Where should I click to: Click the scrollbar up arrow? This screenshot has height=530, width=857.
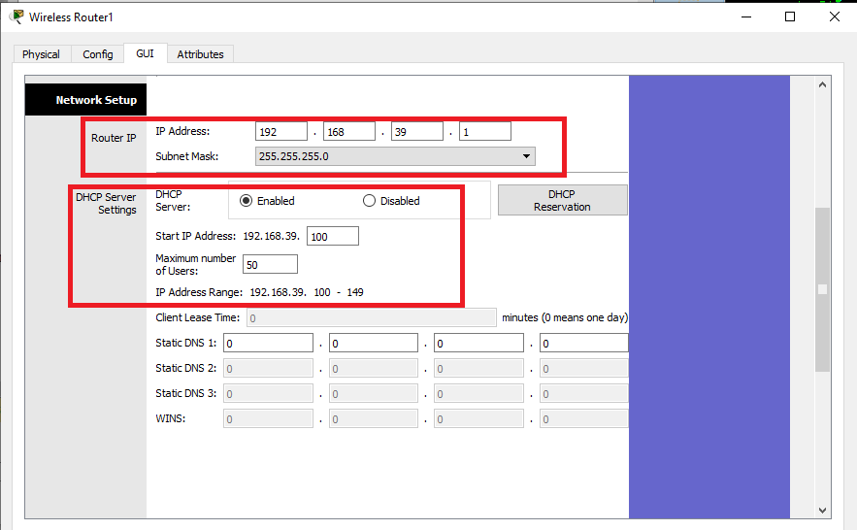coord(823,84)
